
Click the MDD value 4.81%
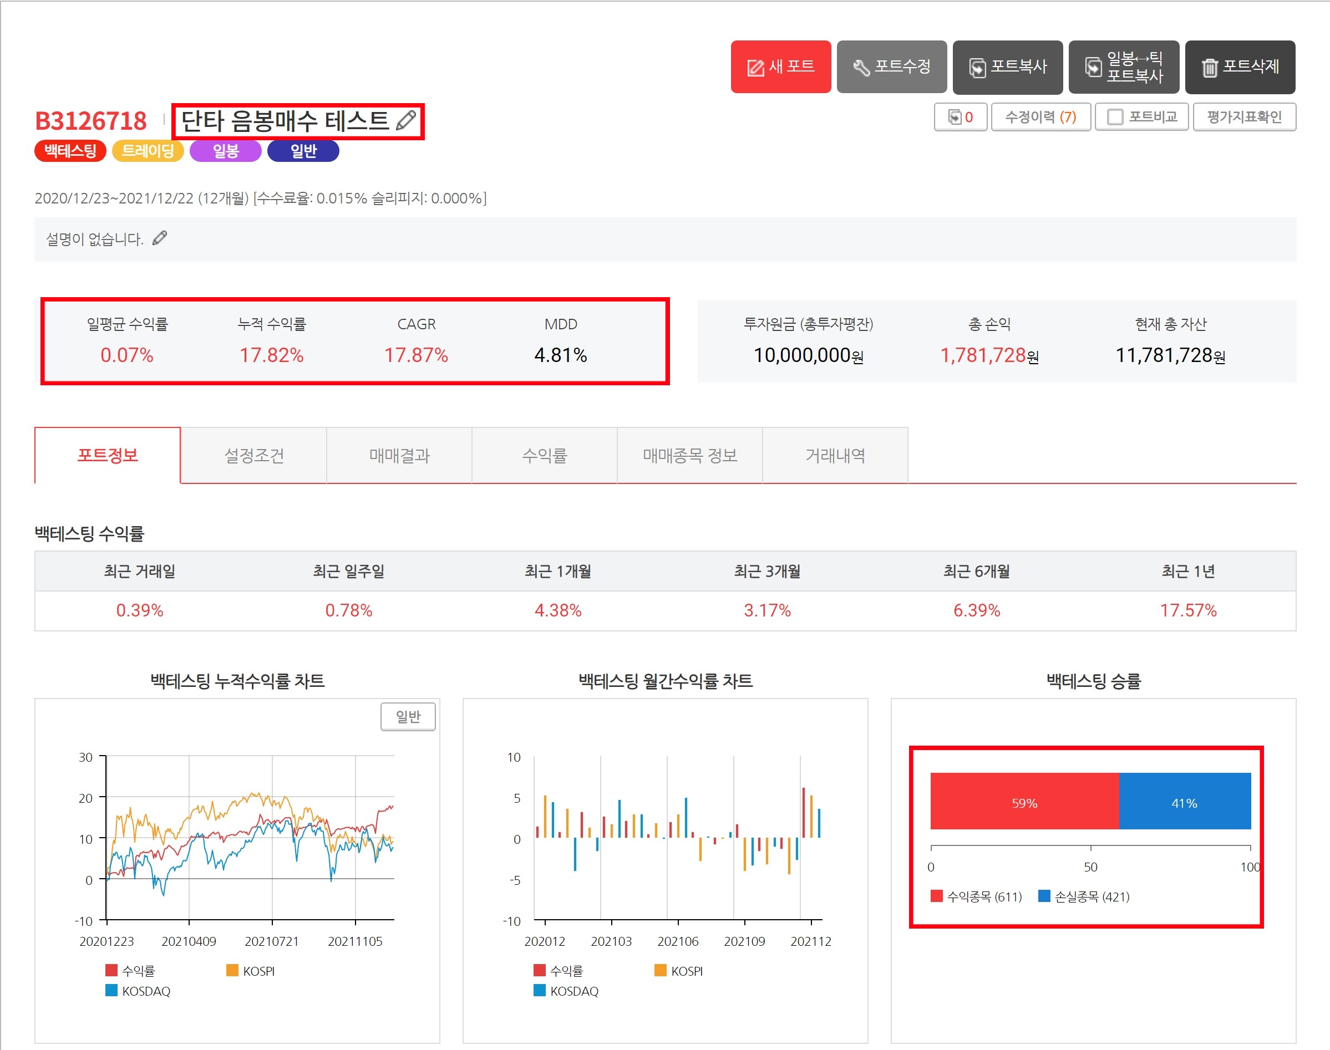(x=561, y=355)
